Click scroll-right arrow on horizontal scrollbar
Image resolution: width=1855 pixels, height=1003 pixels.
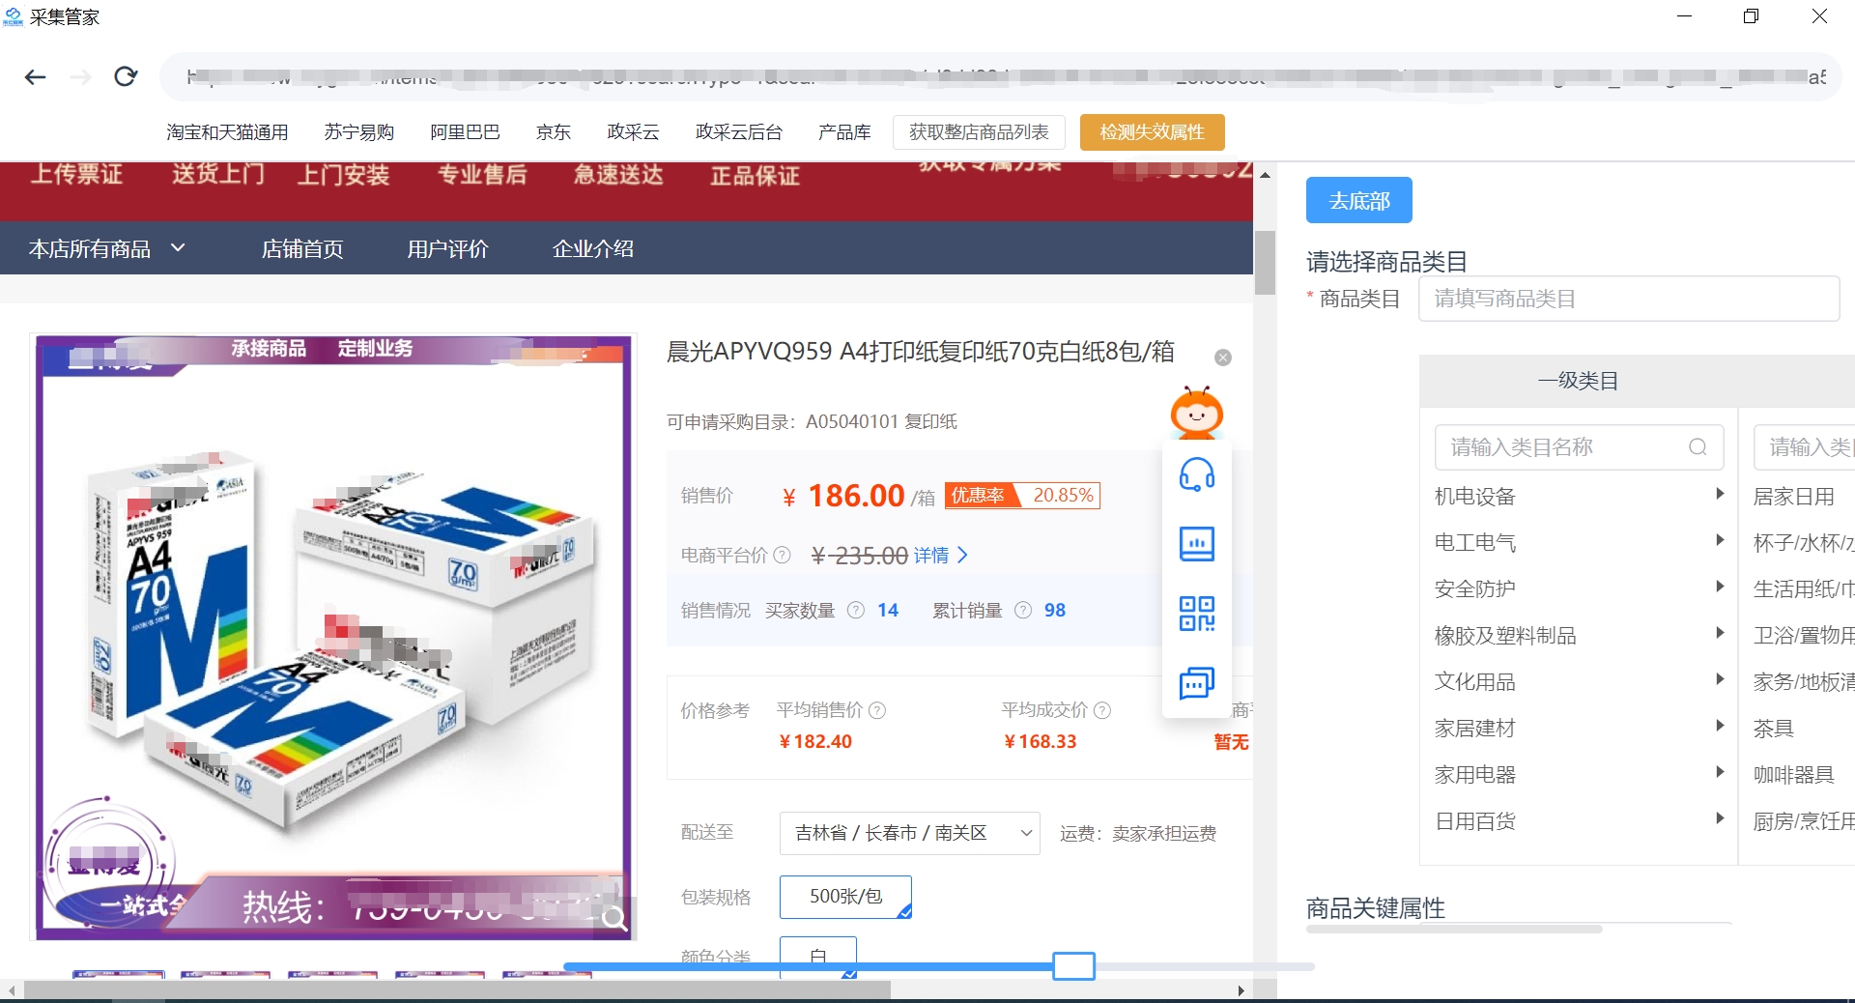[x=1241, y=990]
